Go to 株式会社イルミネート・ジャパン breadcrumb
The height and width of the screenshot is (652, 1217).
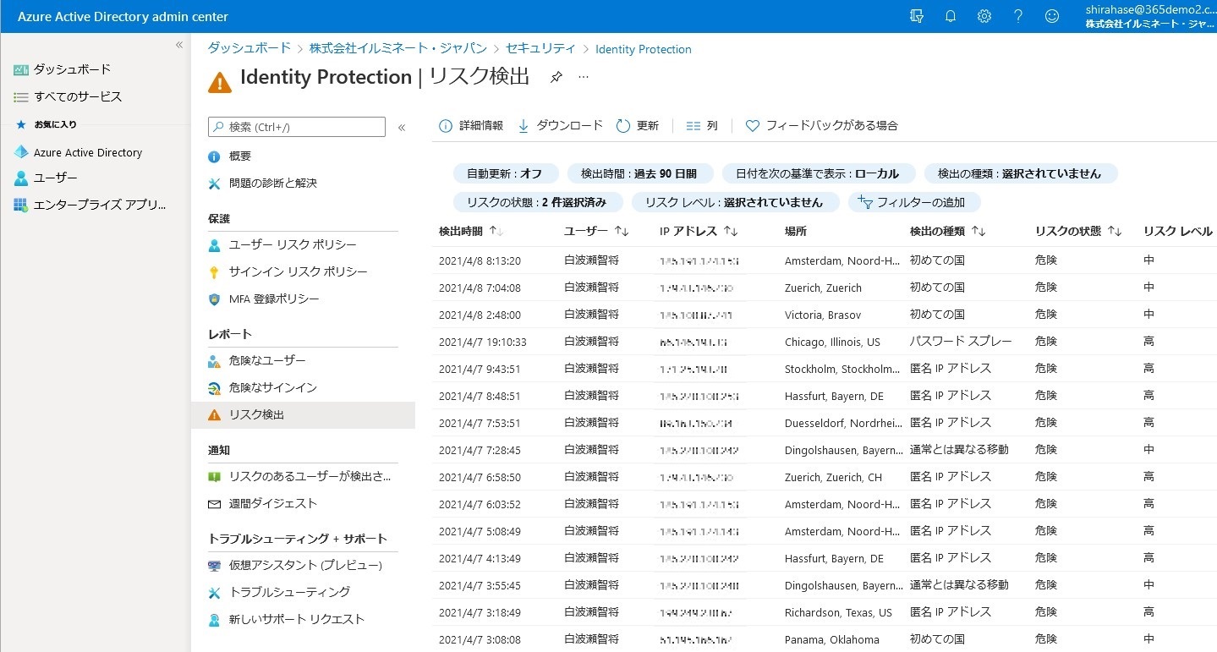pos(398,49)
